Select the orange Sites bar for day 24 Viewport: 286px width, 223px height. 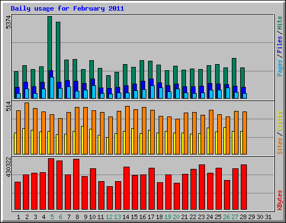(211, 132)
